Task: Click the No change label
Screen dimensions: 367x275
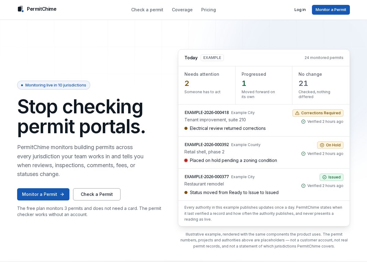Action: point(310,74)
